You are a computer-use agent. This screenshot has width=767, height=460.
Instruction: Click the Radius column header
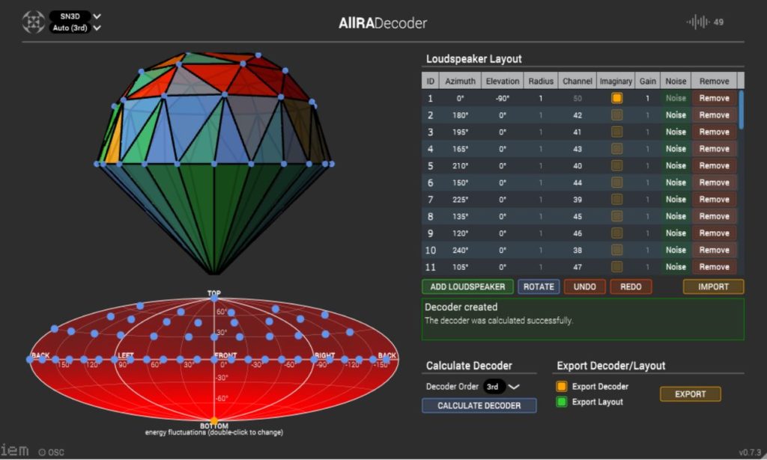pos(541,81)
